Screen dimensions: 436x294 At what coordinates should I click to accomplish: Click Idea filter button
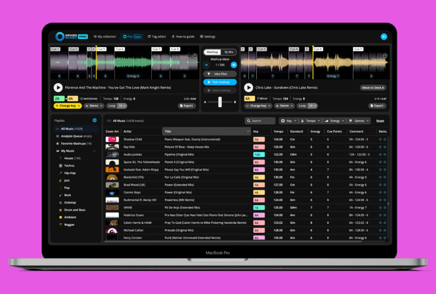(x=220, y=74)
